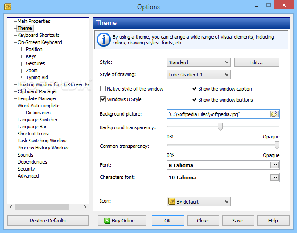Disable Windows 8 Style checkbox
The width and height of the screenshot is (297, 233).
(x=103, y=99)
